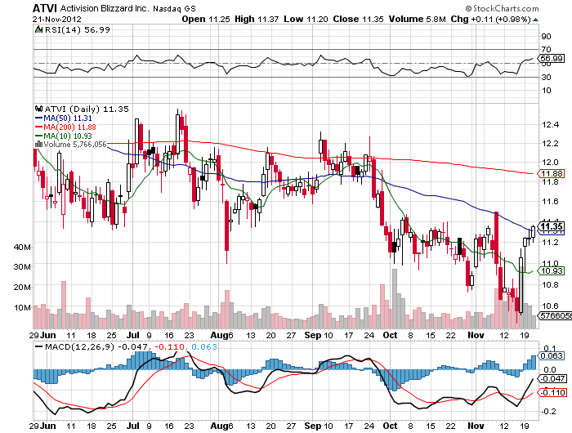Click the High 11.37 value
The height and width of the screenshot is (433, 572).
pos(257,20)
